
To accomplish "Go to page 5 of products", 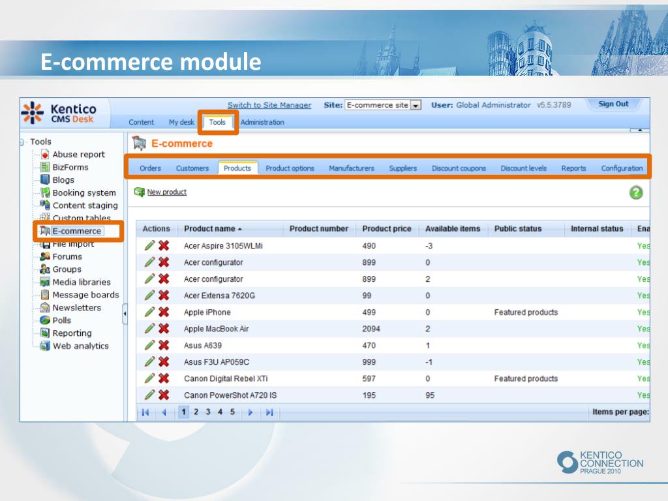I will pyautogui.click(x=232, y=412).
